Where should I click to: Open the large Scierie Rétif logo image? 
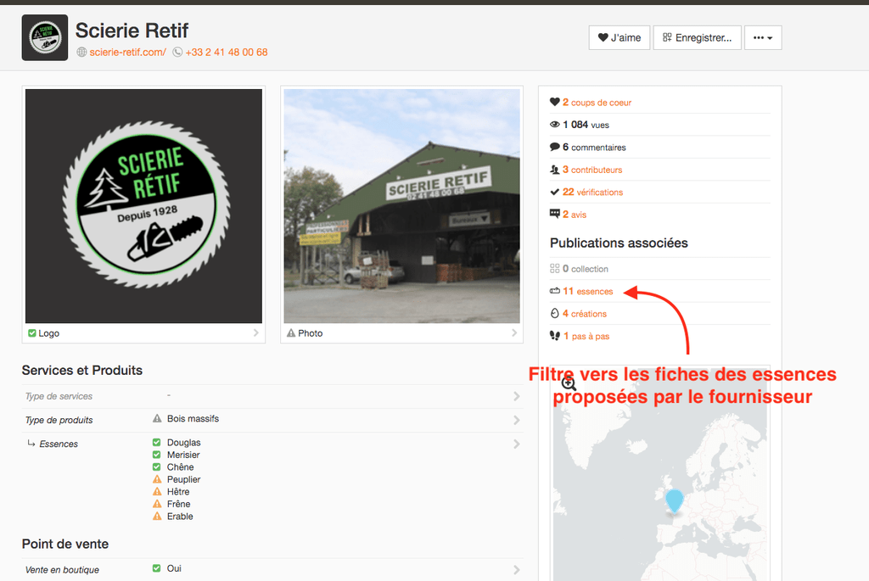[x=143, y=206]
